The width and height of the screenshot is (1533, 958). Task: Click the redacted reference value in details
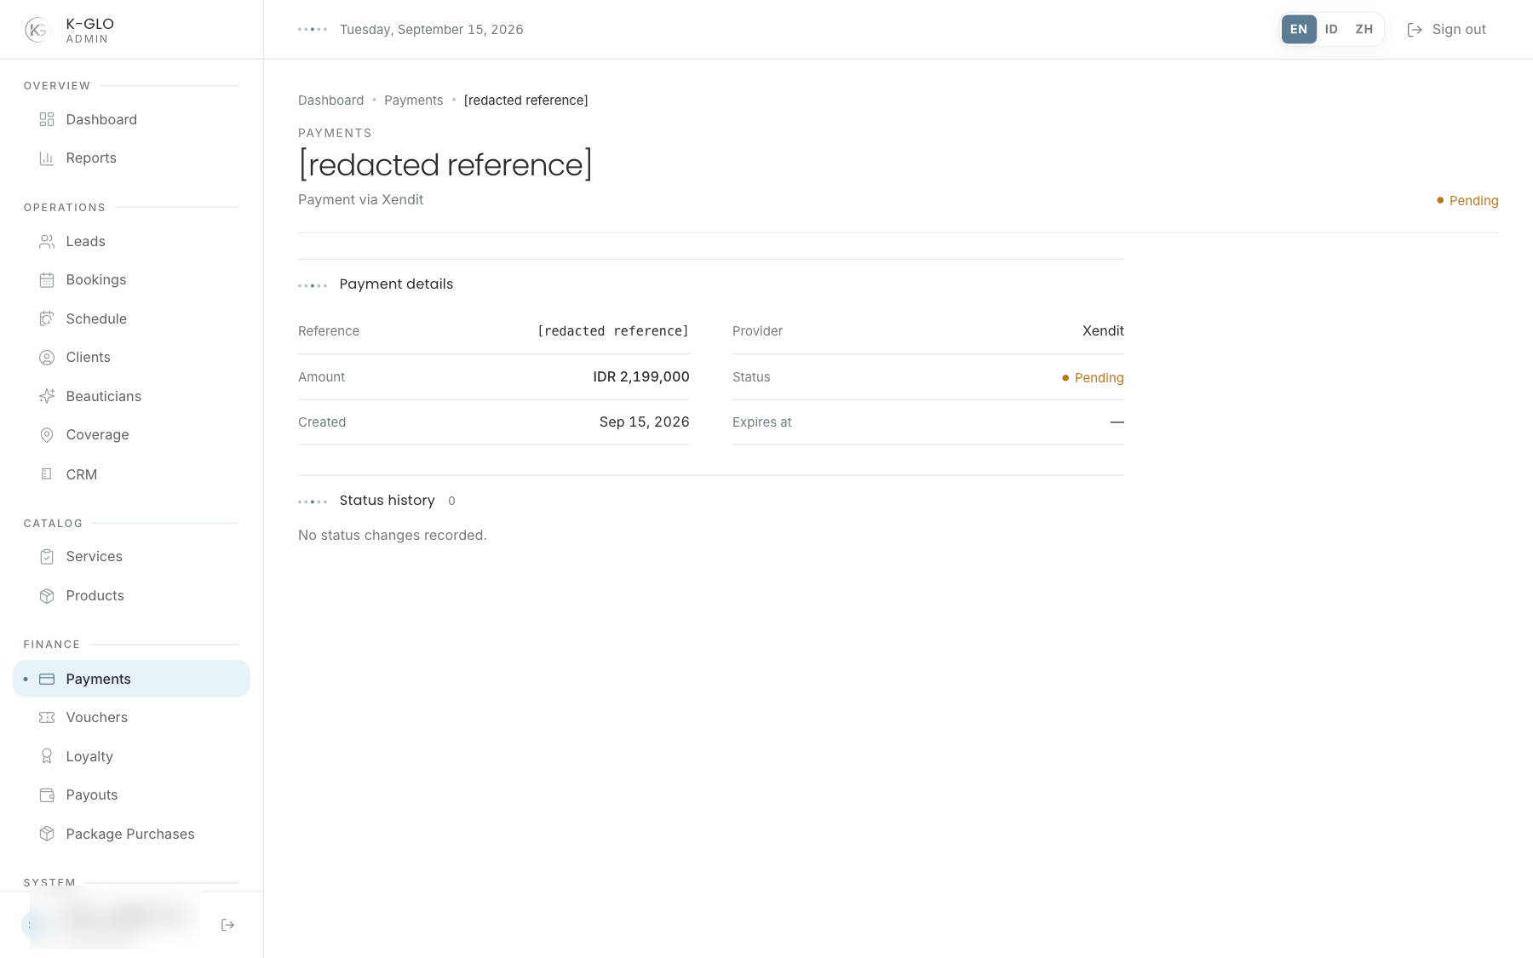(613, 331)
